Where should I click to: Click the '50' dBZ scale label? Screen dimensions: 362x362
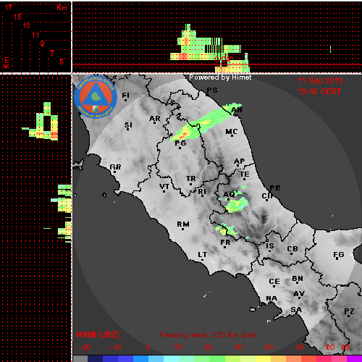coord(300,348)
